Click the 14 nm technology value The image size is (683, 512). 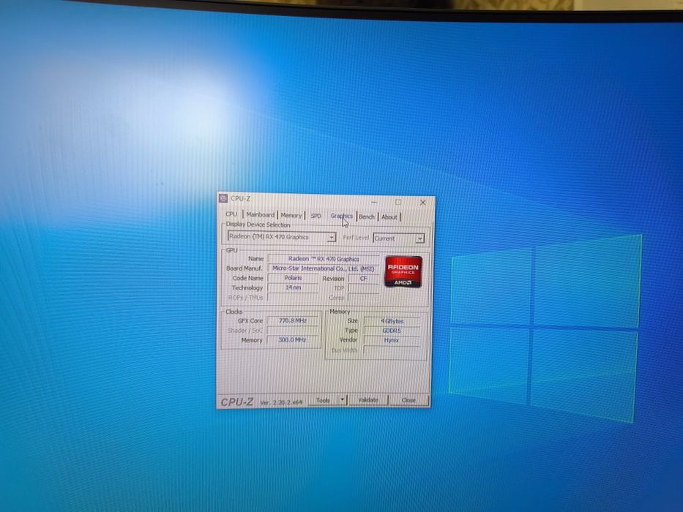293,287
